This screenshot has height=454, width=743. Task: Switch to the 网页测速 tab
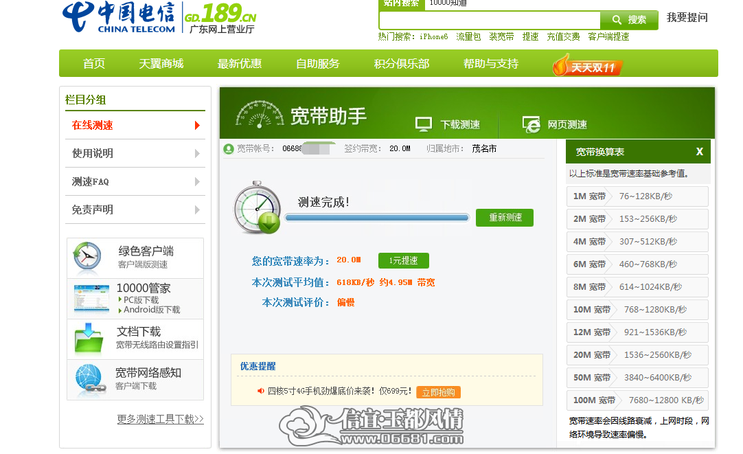[x=554, y=124]
